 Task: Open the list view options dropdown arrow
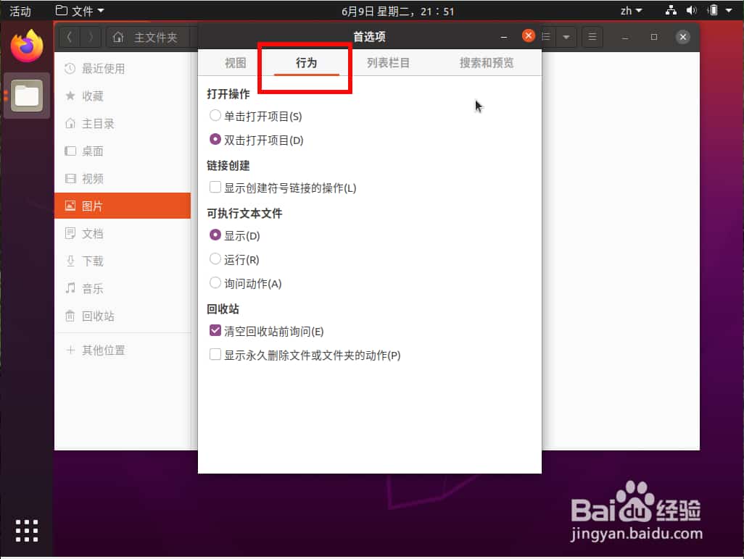pos(566,37)
